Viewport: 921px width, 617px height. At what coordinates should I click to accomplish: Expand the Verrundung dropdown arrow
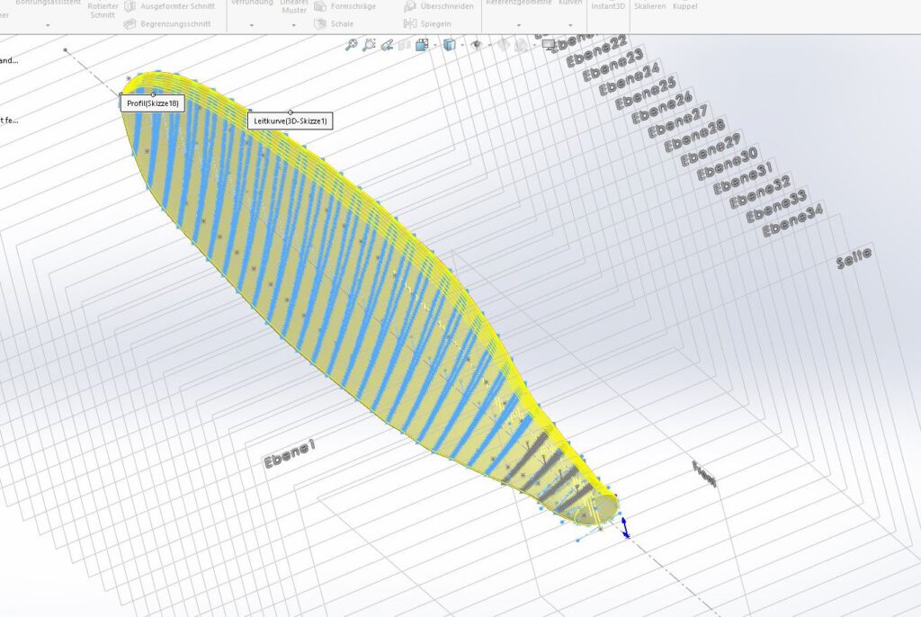click(252, 25)
